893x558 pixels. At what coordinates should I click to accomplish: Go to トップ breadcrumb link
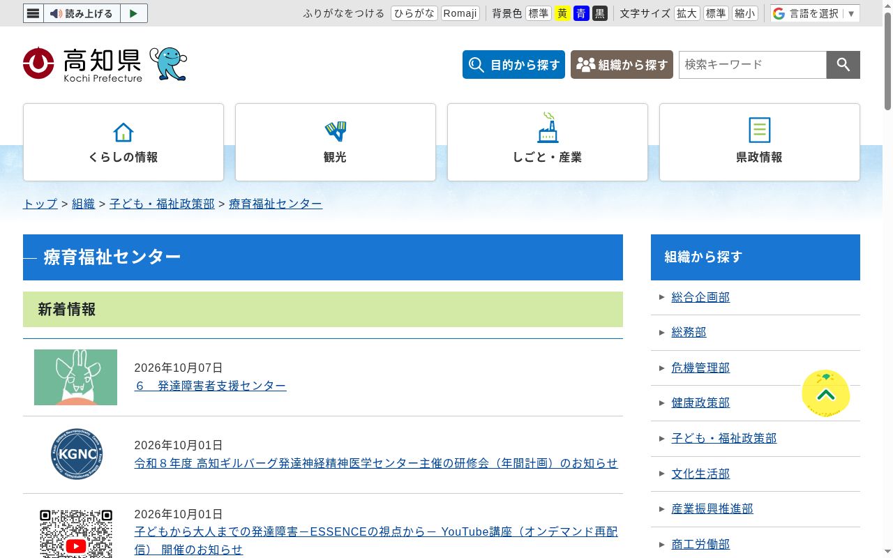[40, 204]
